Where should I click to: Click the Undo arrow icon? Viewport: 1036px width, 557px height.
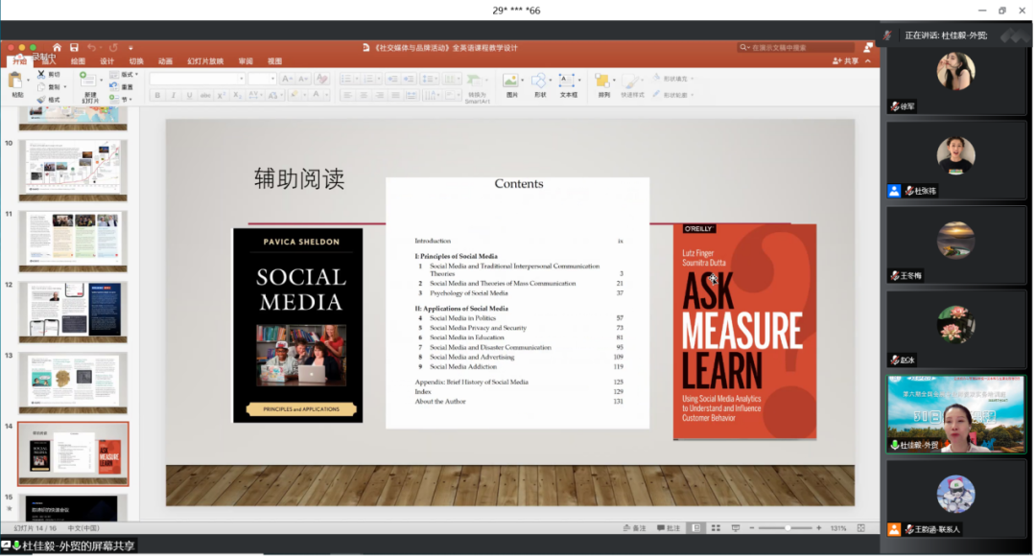[x=91, y=48]
